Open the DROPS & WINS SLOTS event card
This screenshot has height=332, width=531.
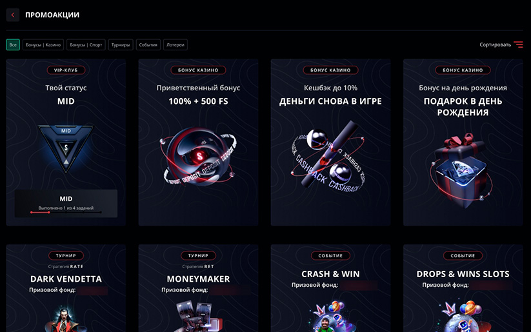[x=463, y=288]
